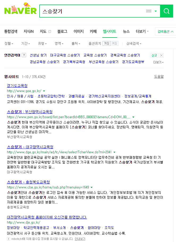This screenshot has height=242, width=176.
Task: Switch to the 카페 tab
Action: [93, 31]
